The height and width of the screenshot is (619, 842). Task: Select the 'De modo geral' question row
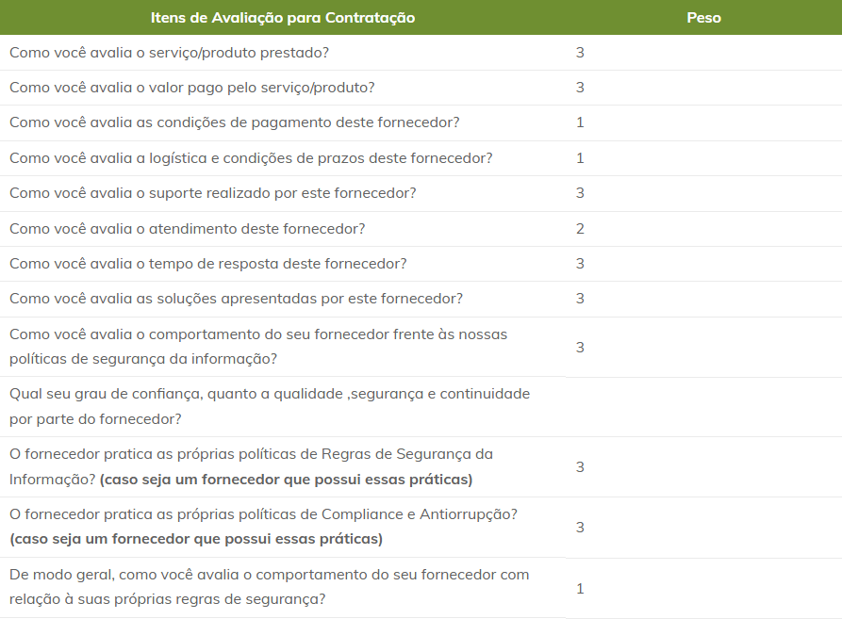(x=270, y=586)
